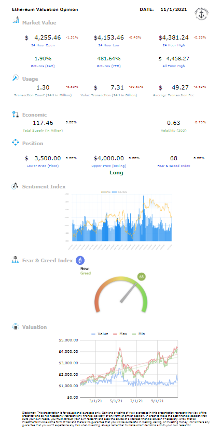This screenshot has height=434, width=222.
Task: Click the 481.64% returns value
Action: [x=108, y=59]
